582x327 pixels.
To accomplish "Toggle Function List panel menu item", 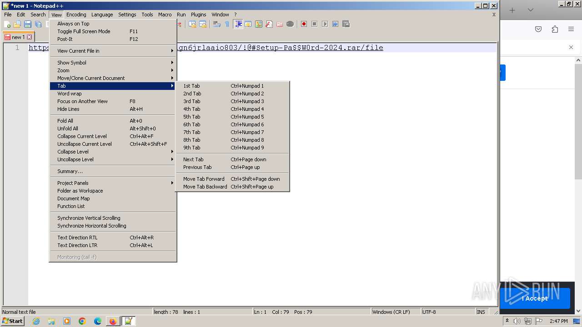I will point(113,206).
